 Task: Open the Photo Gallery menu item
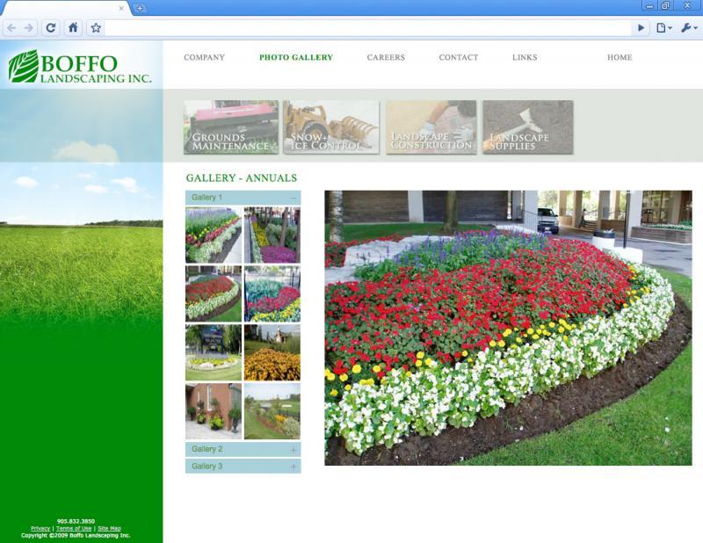[295, 58]
